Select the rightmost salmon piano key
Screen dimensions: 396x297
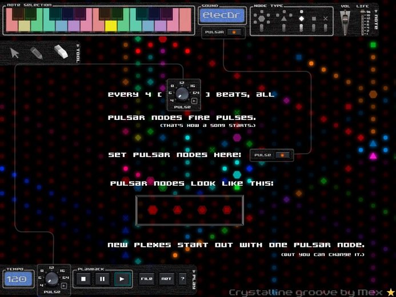pos(185,19)
